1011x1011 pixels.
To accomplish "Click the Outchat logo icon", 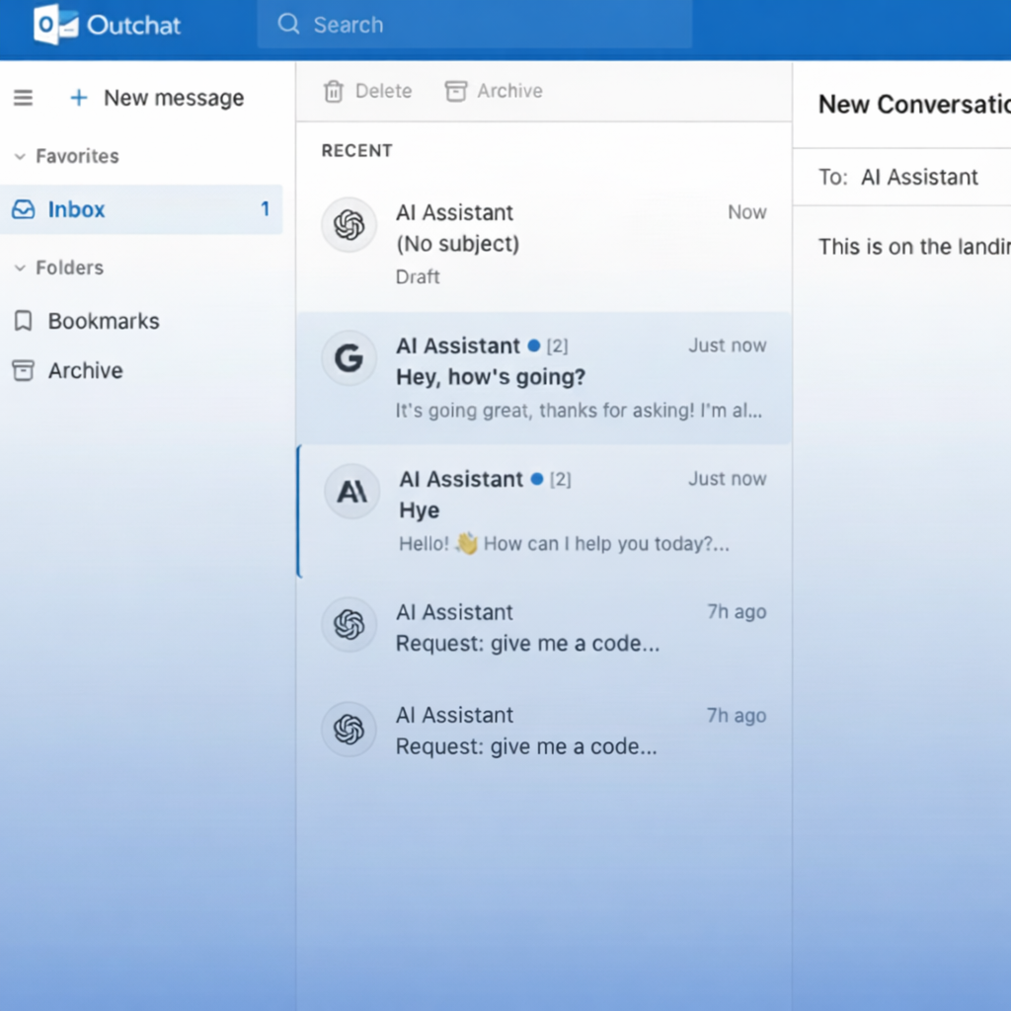I will click(54, 25).
